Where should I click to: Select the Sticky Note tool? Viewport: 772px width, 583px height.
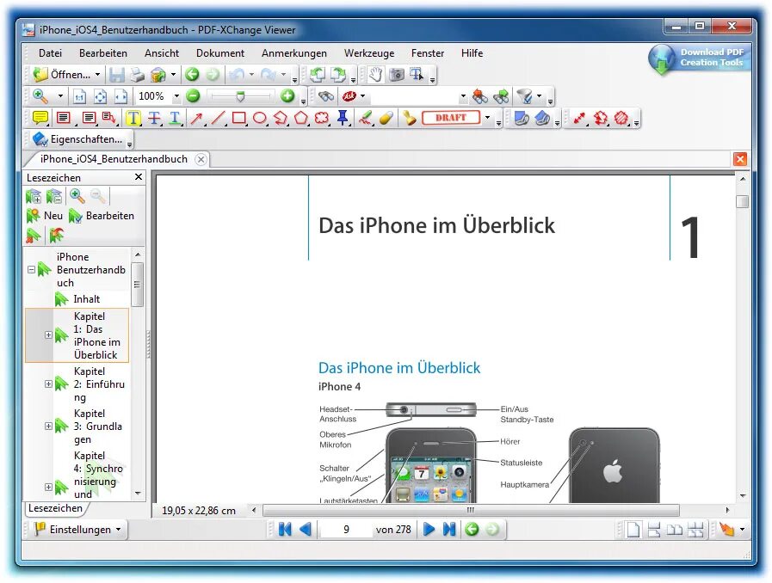tap(40, 118)
